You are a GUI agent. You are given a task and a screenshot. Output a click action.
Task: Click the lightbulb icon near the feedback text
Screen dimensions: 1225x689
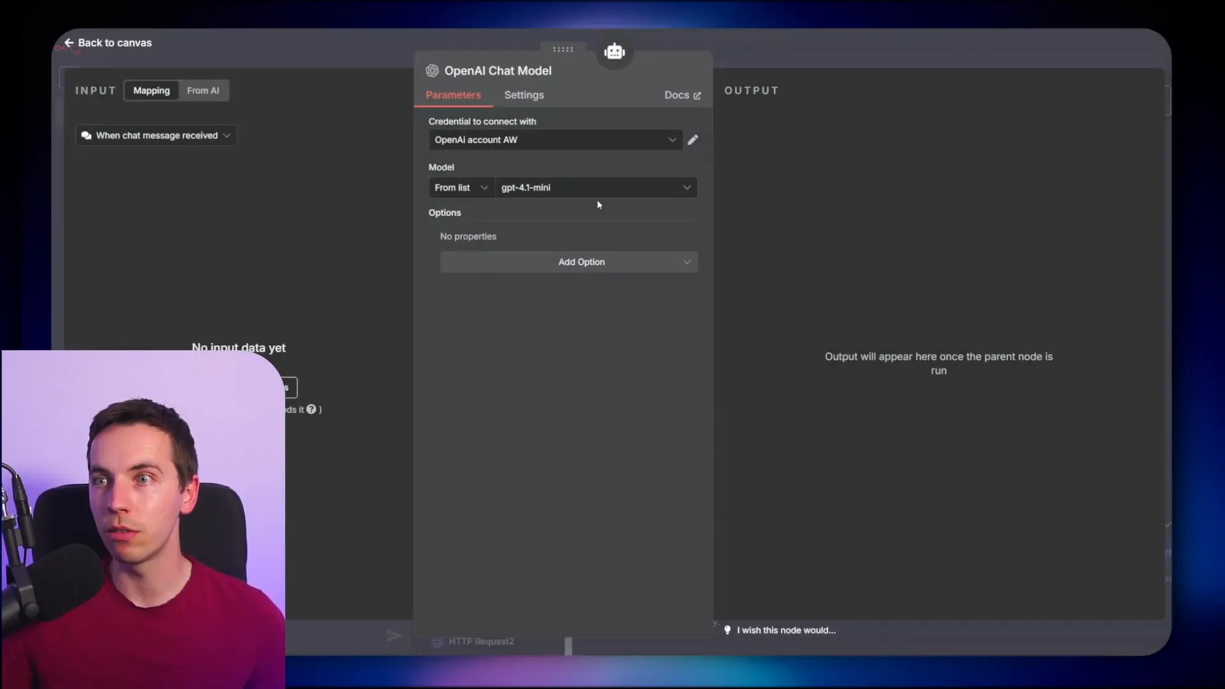pos(727,630)
